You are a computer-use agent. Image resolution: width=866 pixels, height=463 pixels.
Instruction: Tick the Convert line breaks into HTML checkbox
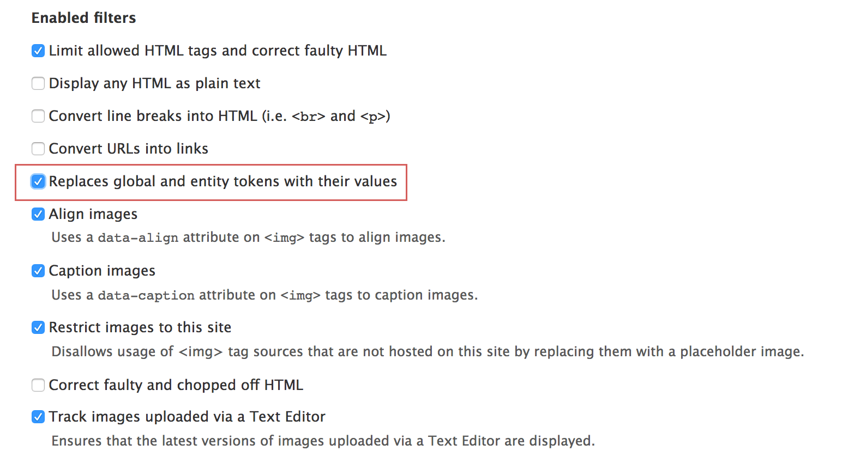tap(38, 116)
